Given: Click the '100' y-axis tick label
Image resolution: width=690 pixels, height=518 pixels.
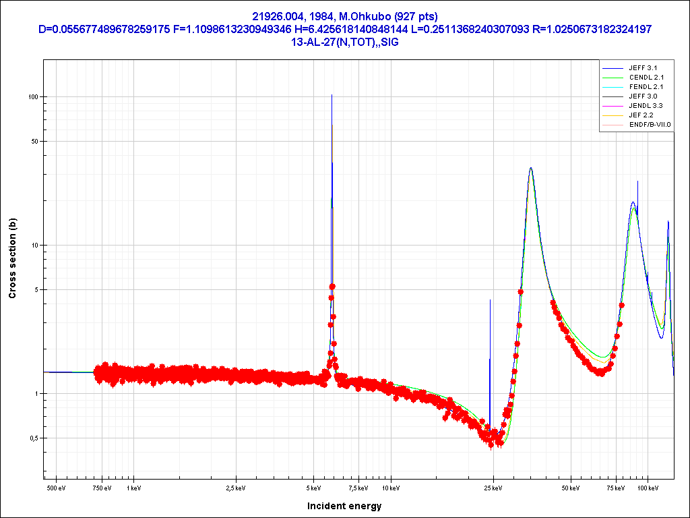Looking at the screenshot, I should 32,97.
